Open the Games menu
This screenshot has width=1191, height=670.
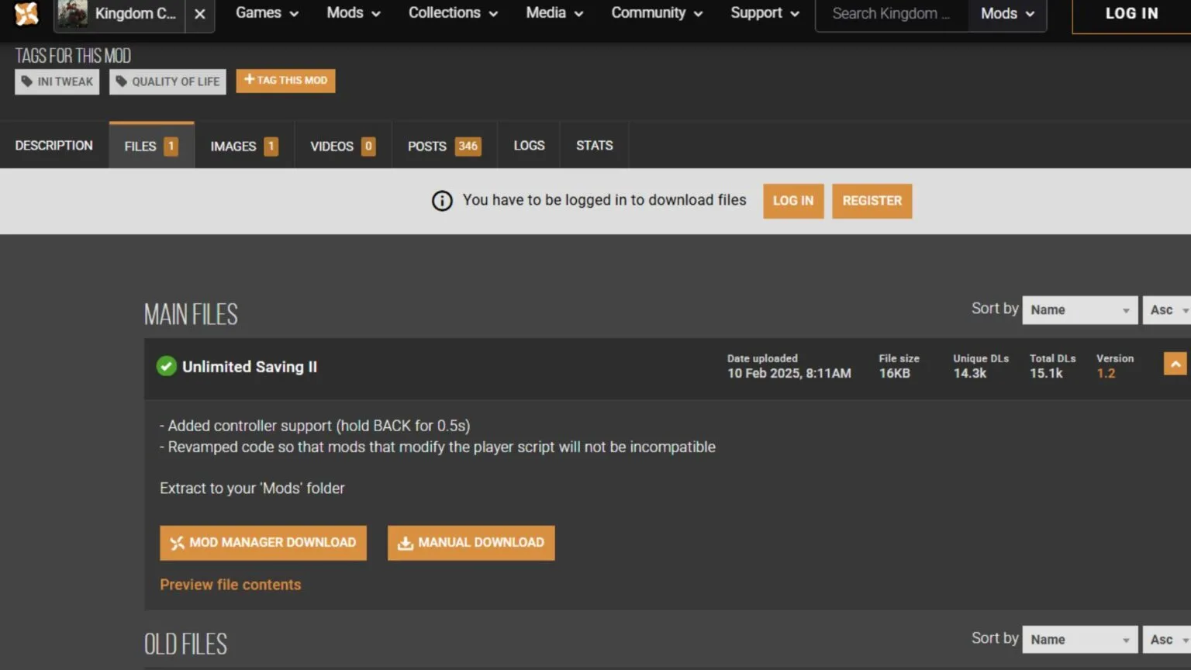click(x=267, y=13)
